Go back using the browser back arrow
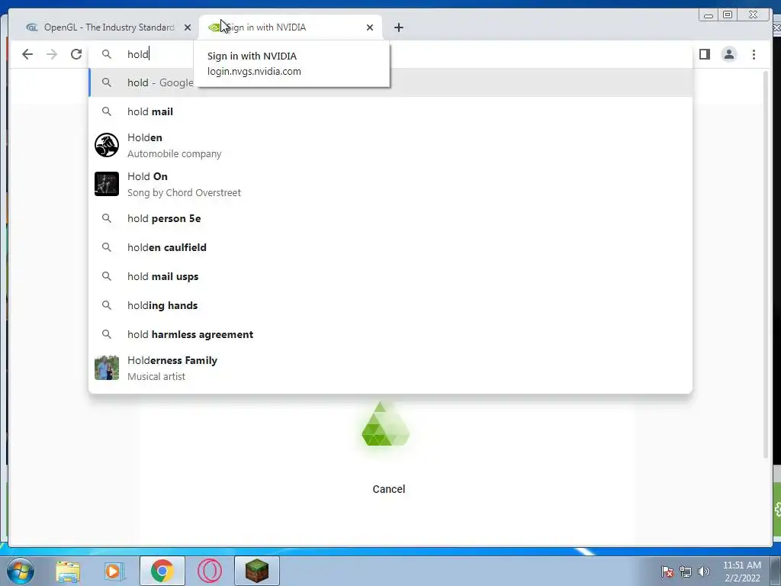The height and width of the screenshot is (586, 781). [x=27, y=54]
